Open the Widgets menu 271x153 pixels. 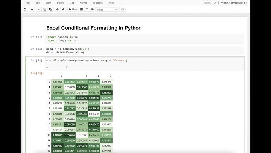pyautogui.click(x=98, y=3)
